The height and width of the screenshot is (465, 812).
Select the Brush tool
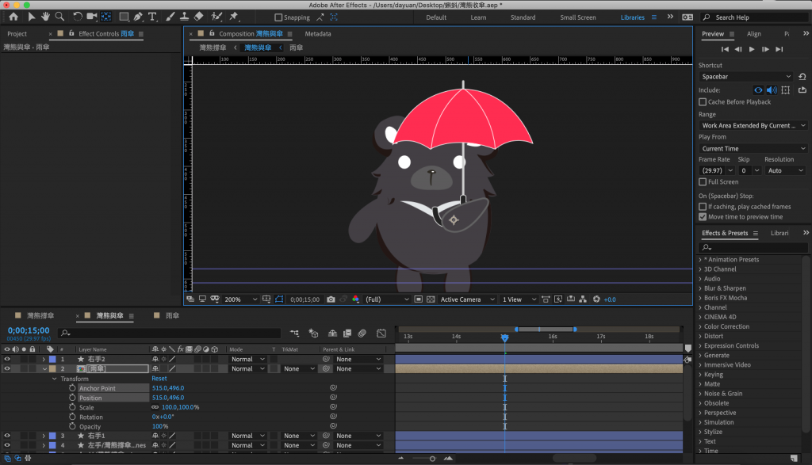tap(170, 17)
